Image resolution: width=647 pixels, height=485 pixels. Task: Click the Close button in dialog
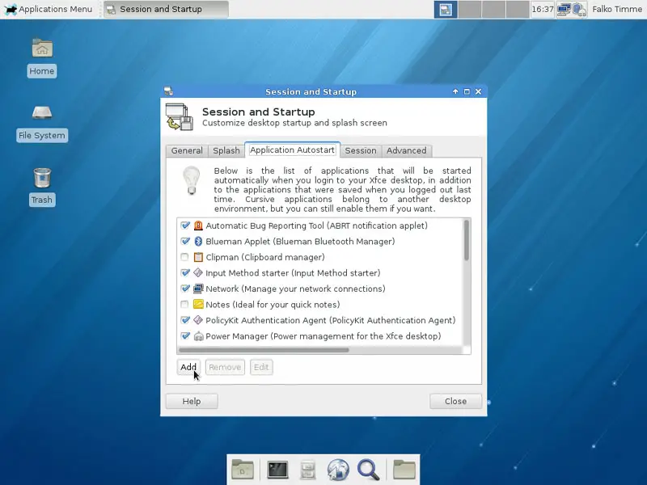tap(455, 401)
